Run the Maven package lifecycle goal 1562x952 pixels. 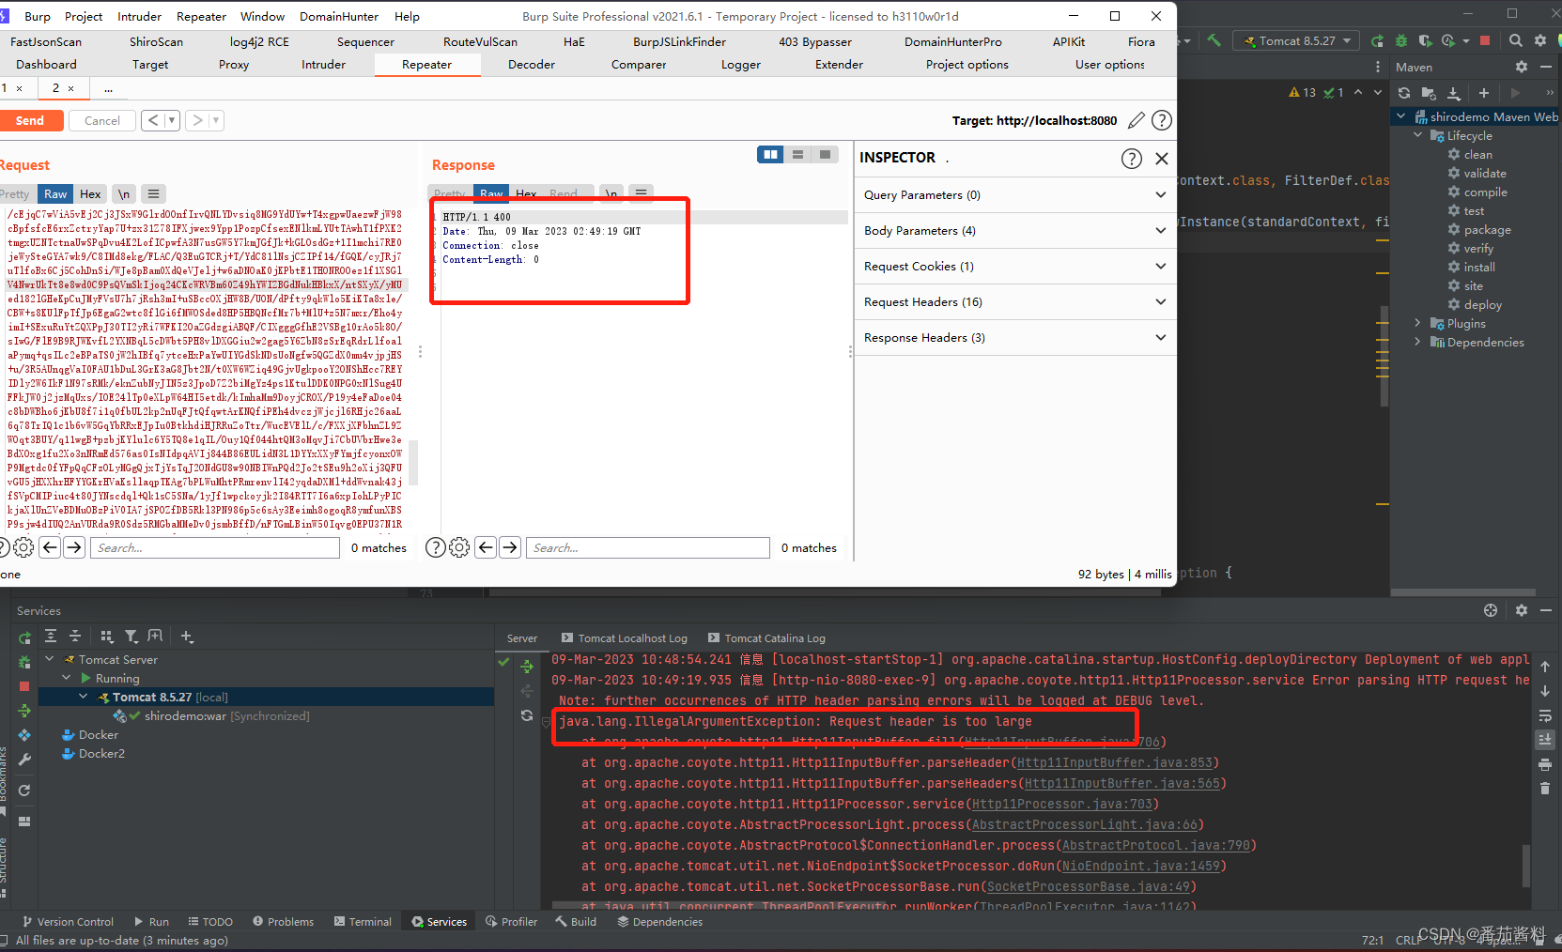pos(1487,229)
